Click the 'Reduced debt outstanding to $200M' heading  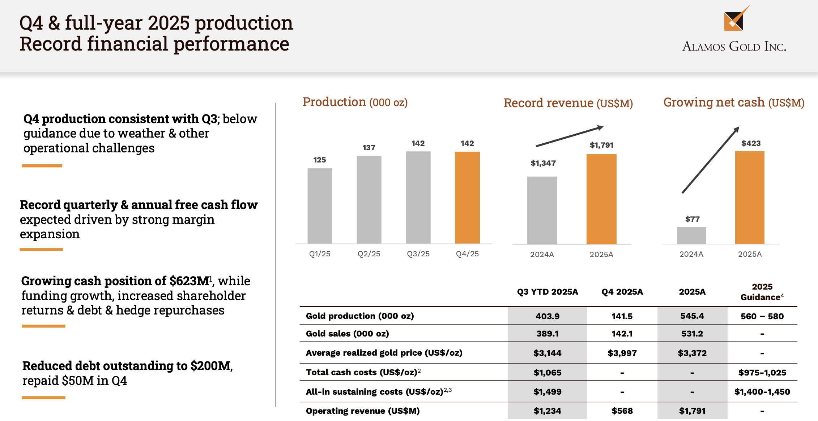click(127, 366)
